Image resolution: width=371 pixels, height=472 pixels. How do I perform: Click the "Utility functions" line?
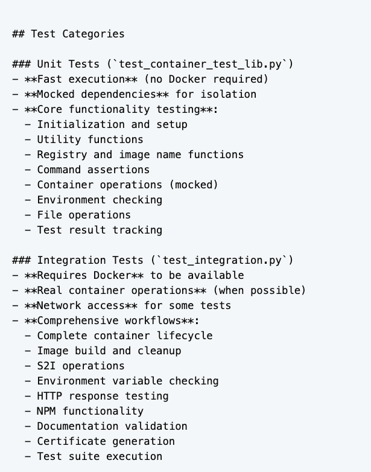click(90, 139)
